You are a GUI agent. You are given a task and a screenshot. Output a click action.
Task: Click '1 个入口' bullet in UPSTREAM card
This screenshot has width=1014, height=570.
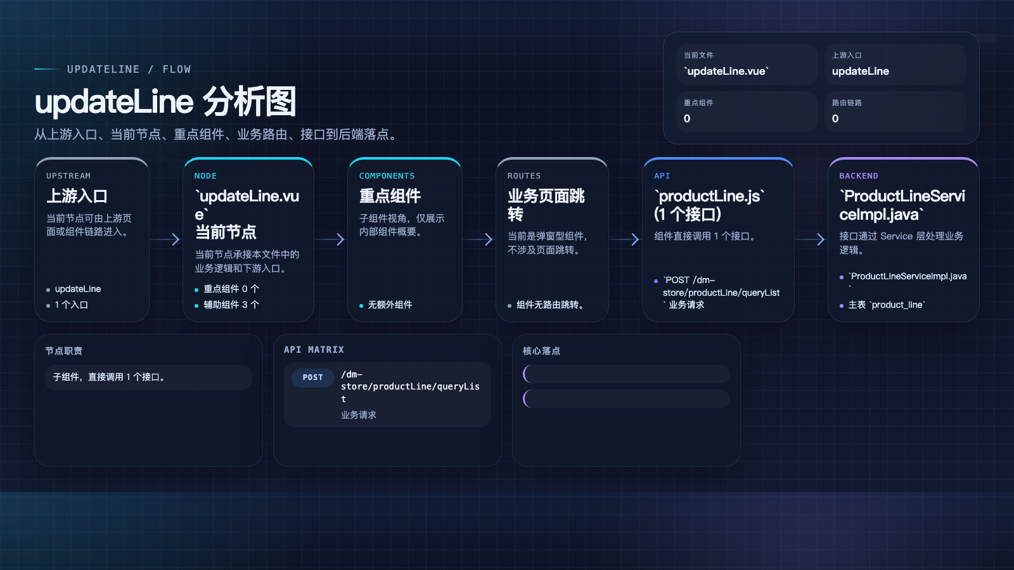pos(71,305)
